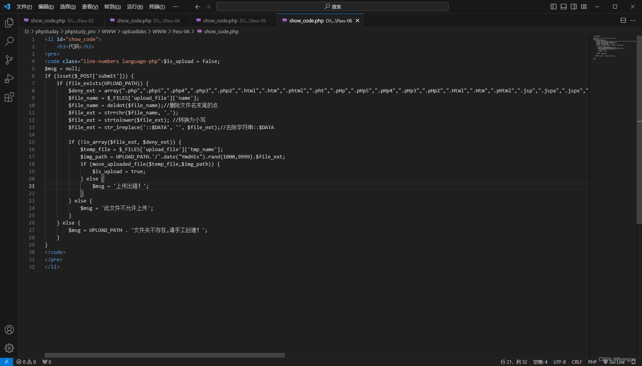Viewport: 642px width, 366px height.
Task: Open the overflow menu ellipsis in title bar
Action: coord(176,7)
